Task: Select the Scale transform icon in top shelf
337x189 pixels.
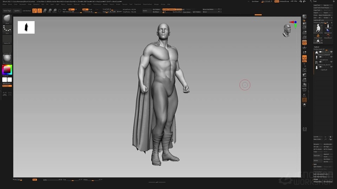Action: click(50, 11)
